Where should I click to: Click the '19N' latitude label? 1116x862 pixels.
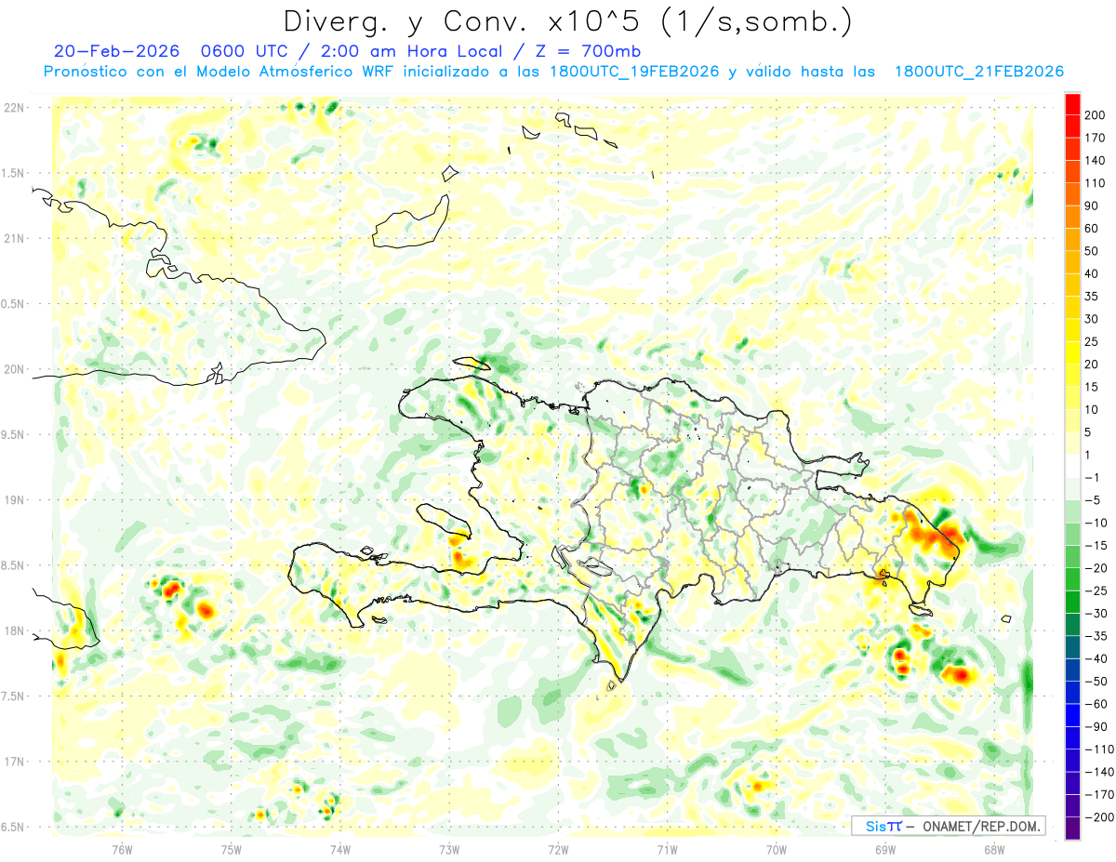coord(14,500)
